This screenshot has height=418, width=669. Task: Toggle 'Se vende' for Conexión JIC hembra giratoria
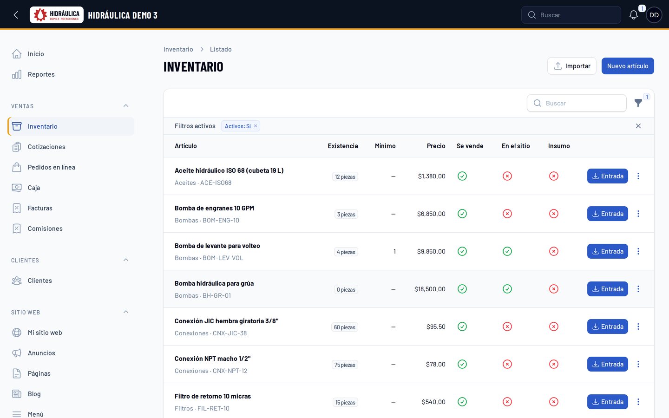[462, 327]
